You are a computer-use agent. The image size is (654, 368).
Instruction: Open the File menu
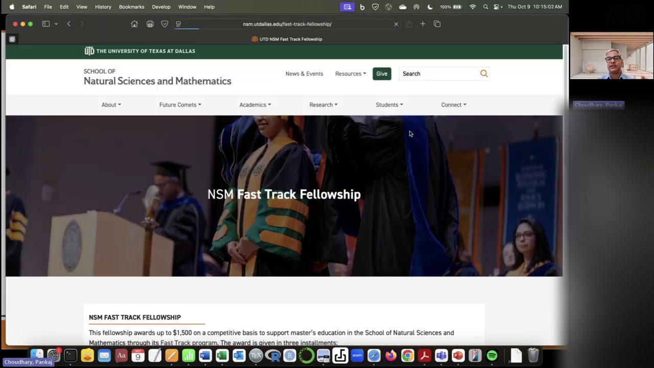48,7
